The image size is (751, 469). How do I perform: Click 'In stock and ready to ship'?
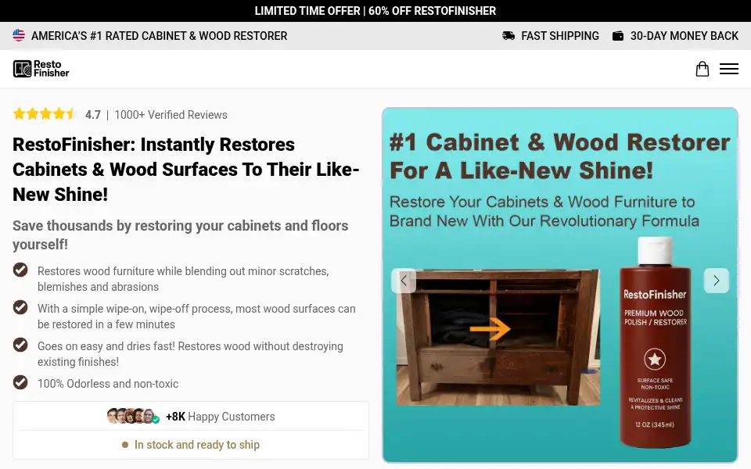click(x=197, y=445)
